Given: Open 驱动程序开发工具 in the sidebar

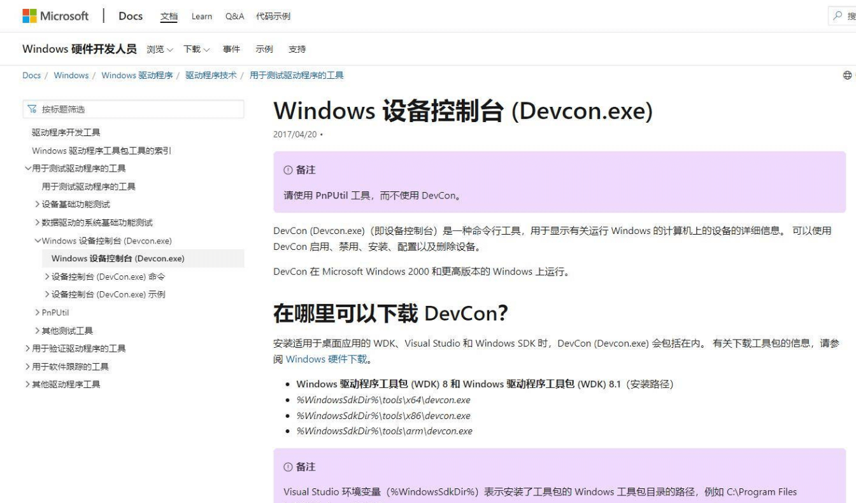Looking at the screenshot, I should point(66,132).
